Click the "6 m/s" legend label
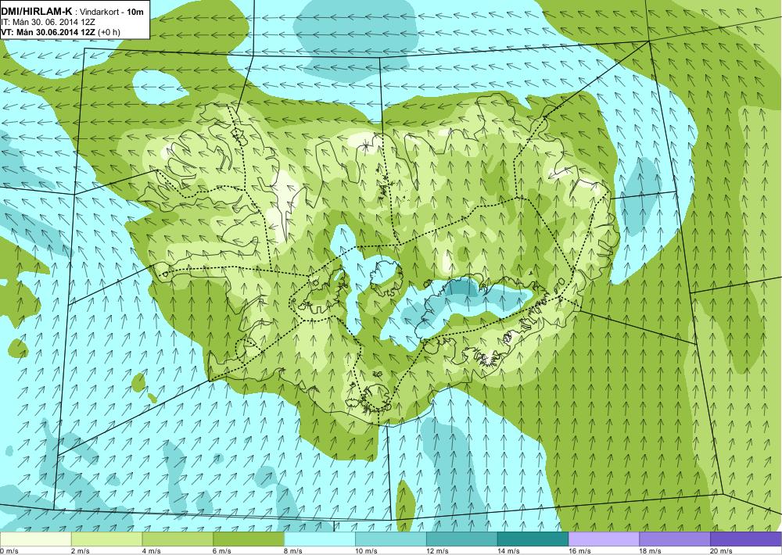Screen dimensions: 782x555 [x=222, y=551]
